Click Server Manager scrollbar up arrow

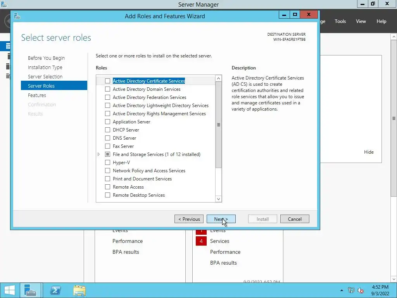click(394, 37)
